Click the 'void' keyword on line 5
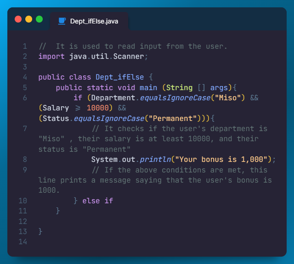Viewport: 294px width, 264px height. coord(126,88)
